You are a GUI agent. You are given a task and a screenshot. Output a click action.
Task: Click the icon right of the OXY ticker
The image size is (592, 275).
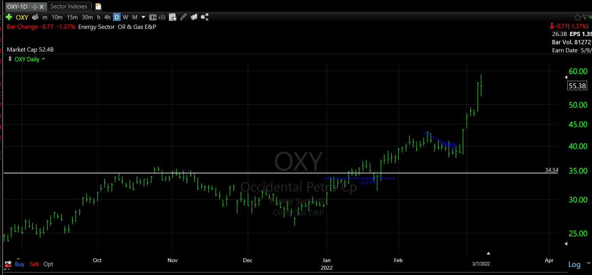(x=35, y=17)
